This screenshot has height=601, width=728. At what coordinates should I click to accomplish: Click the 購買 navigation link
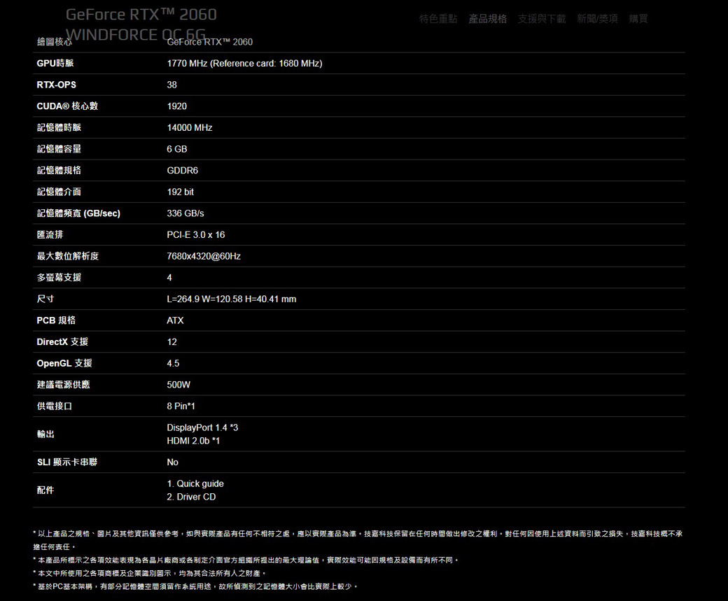click(638, 19)
